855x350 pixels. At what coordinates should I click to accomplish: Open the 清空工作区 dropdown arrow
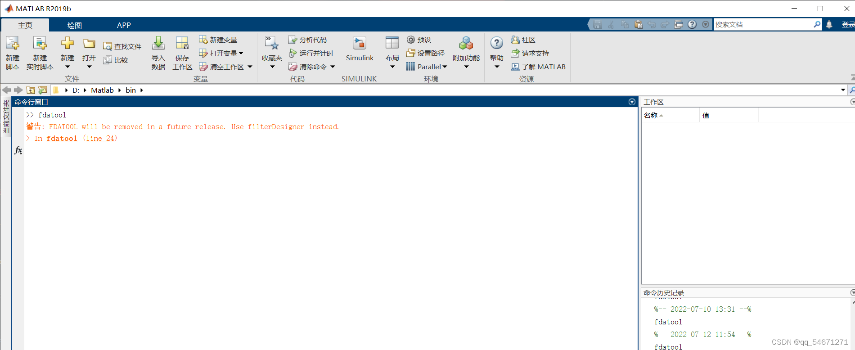(x=250, y=67)
